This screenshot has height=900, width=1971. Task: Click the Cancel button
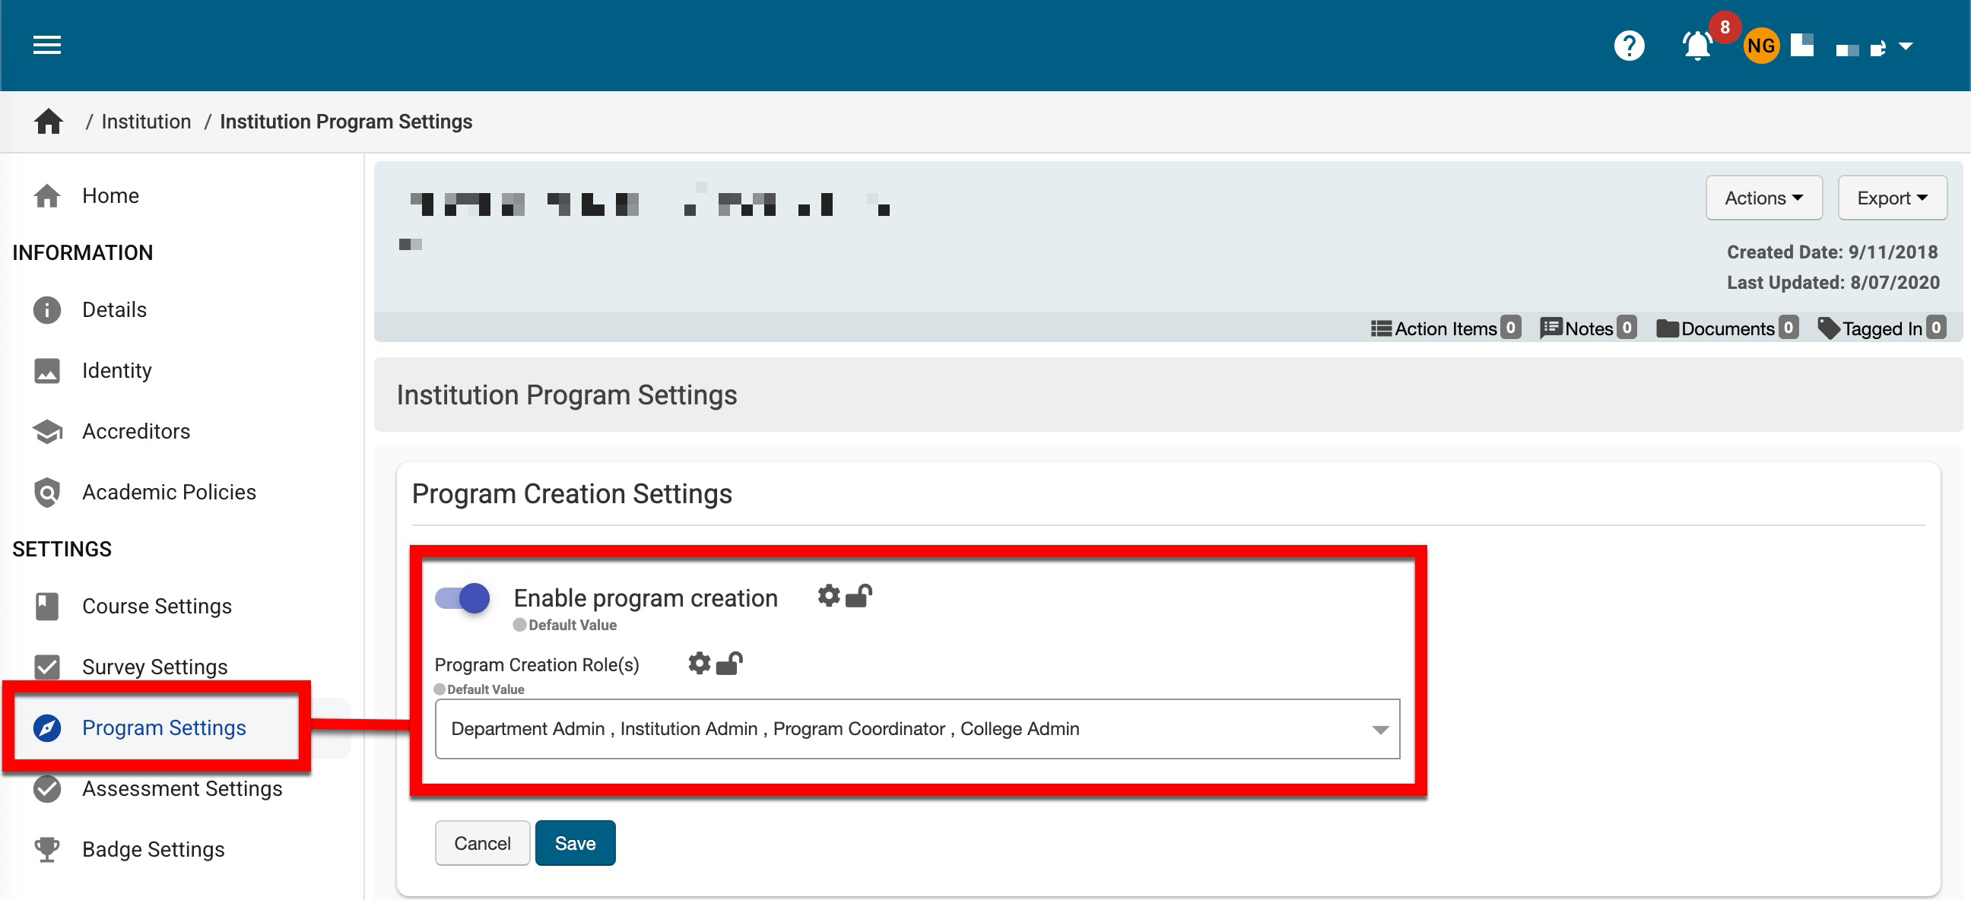click(x=482, y=843)
